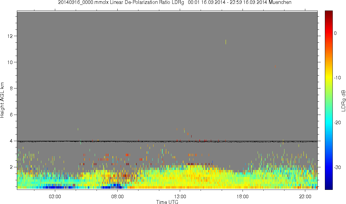This screenshot has width=346, height=204.
Task: Click the height tick label 8
Action: click(x=11, y=88)
